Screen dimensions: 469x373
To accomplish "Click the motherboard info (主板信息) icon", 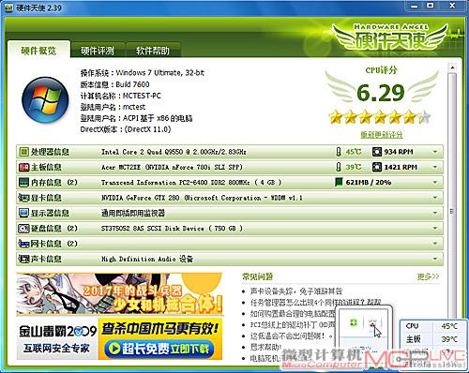I will pyautogui.click(x=23, y=168).
